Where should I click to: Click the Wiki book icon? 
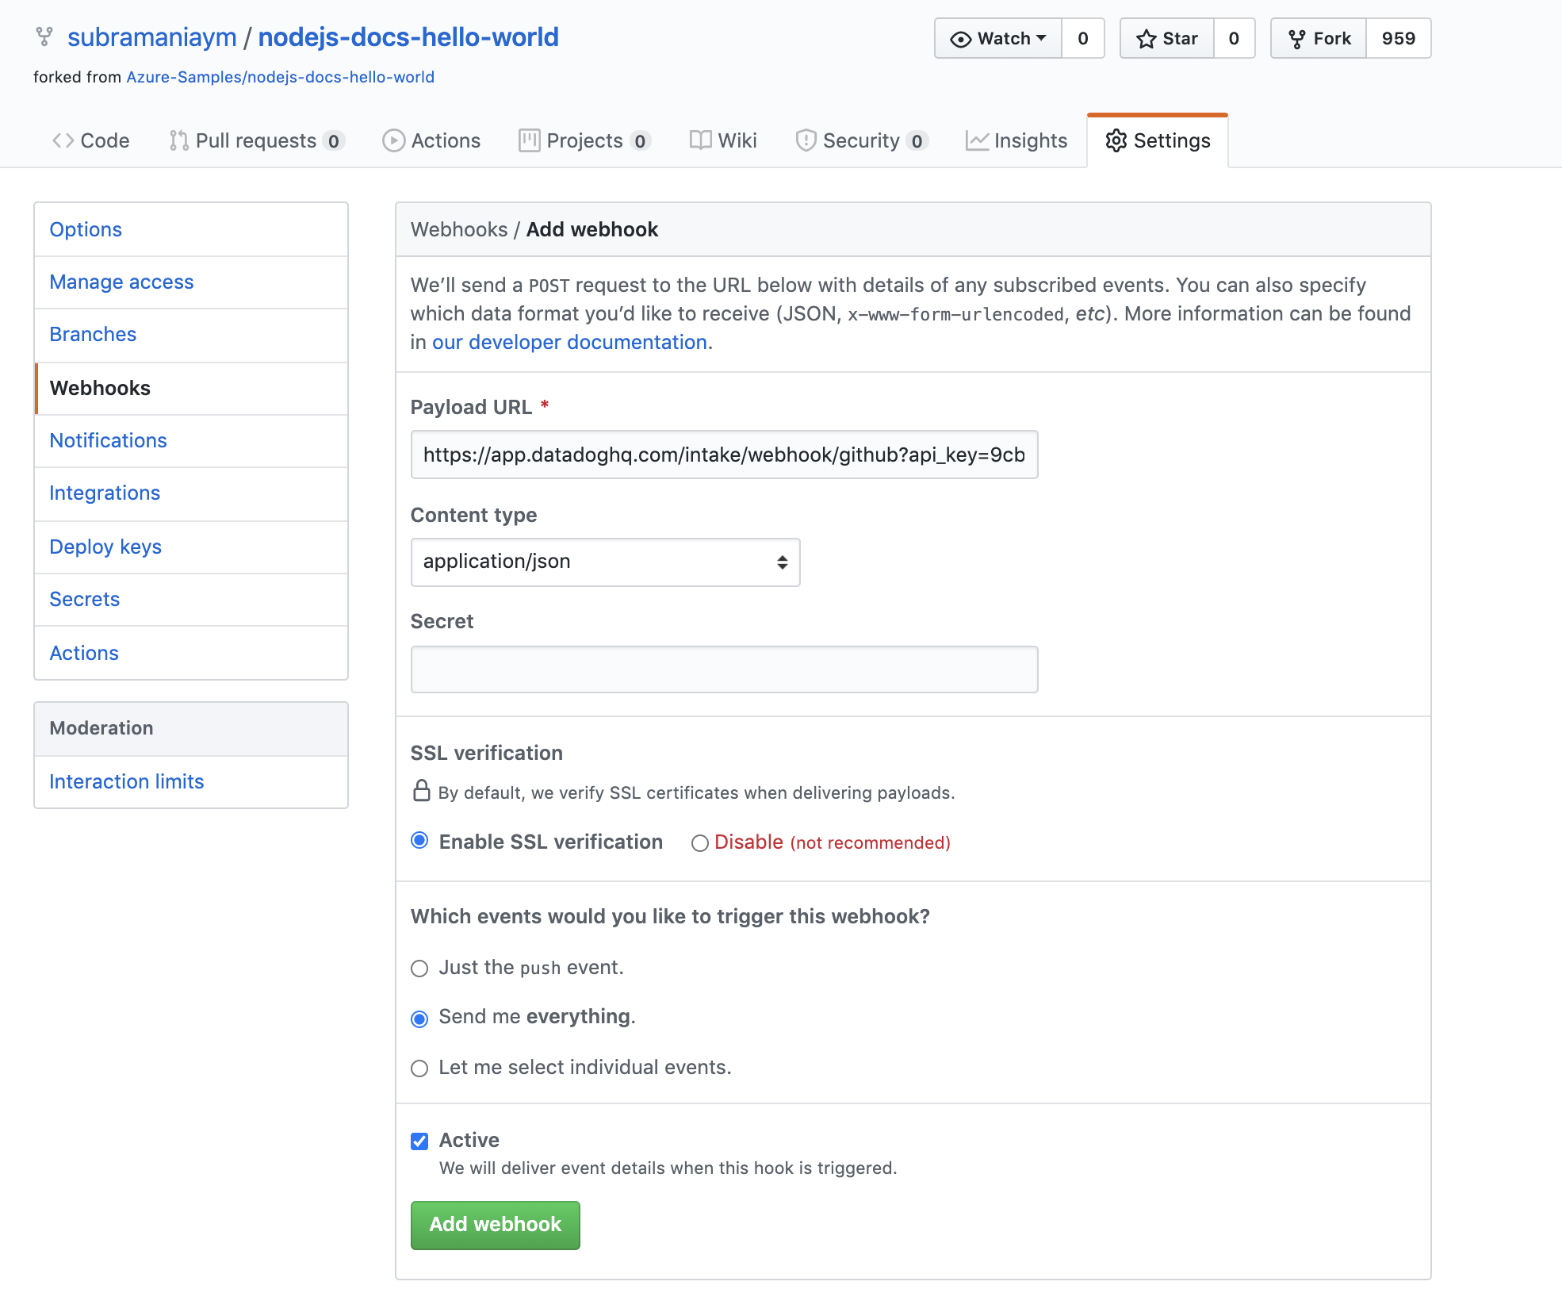pyautogui.click(x=700, y=140)
